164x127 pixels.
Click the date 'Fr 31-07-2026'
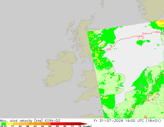[108, 121]
